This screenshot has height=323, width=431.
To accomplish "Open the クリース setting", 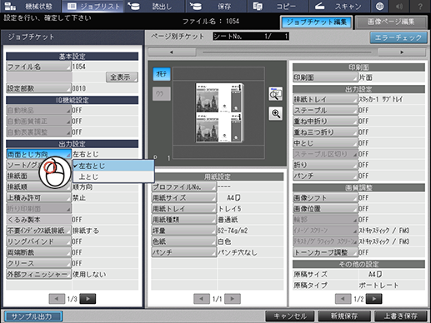I will (x=38, y=263).
